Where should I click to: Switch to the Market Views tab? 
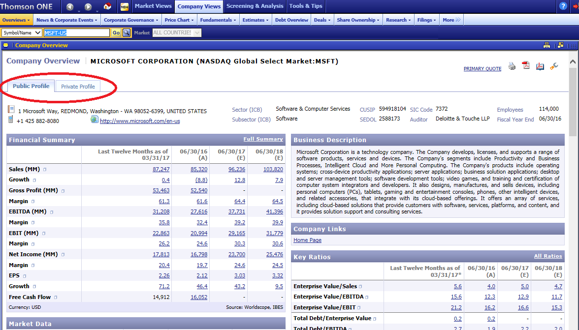(153, 6)
